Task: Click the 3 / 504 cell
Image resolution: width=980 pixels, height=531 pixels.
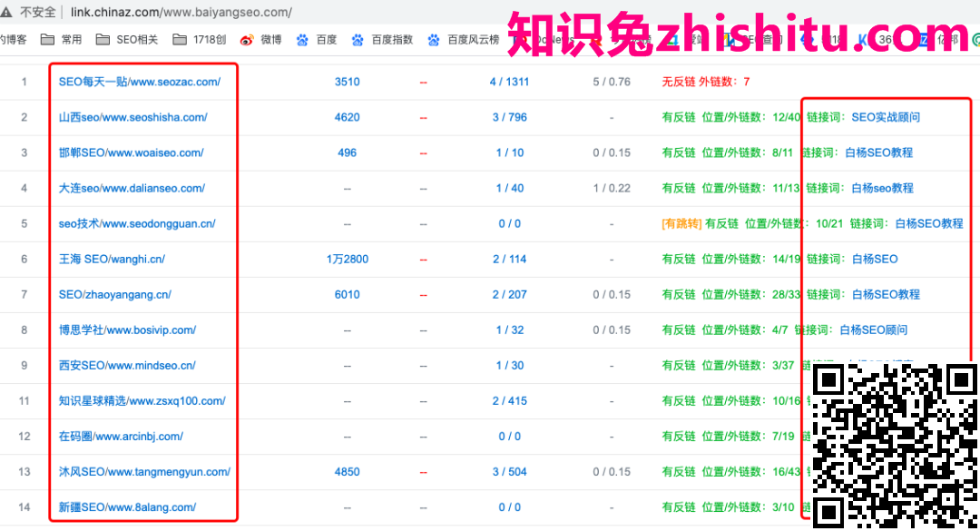Action: [509, 472]
